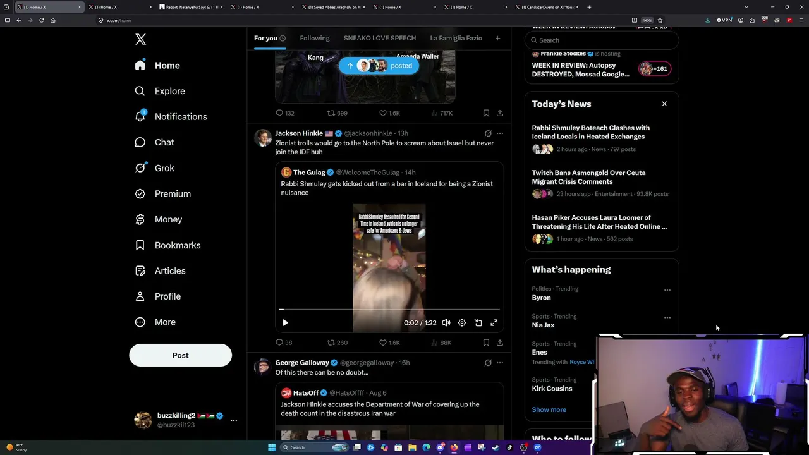This screenshot has width=809, height=455.
Task: Click Show more under What's happening
Action: tap(549, 410)
